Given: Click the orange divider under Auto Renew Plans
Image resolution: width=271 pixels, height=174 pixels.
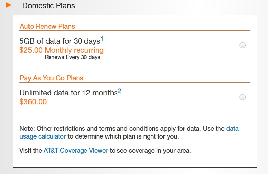Looking at the screenshot, I should click(135, 31).
